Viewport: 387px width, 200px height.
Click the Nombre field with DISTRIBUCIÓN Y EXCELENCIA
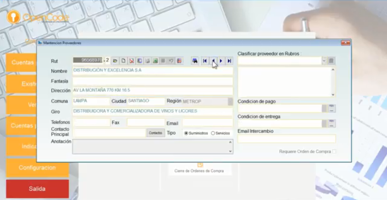(152, 71)
